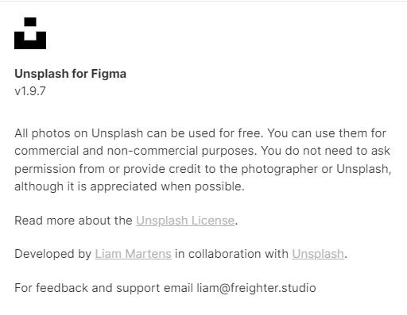The width and height of the screenshot is (407, 315).
Task: Click the 'Unsplash for Figma' title
Action: 70,74
